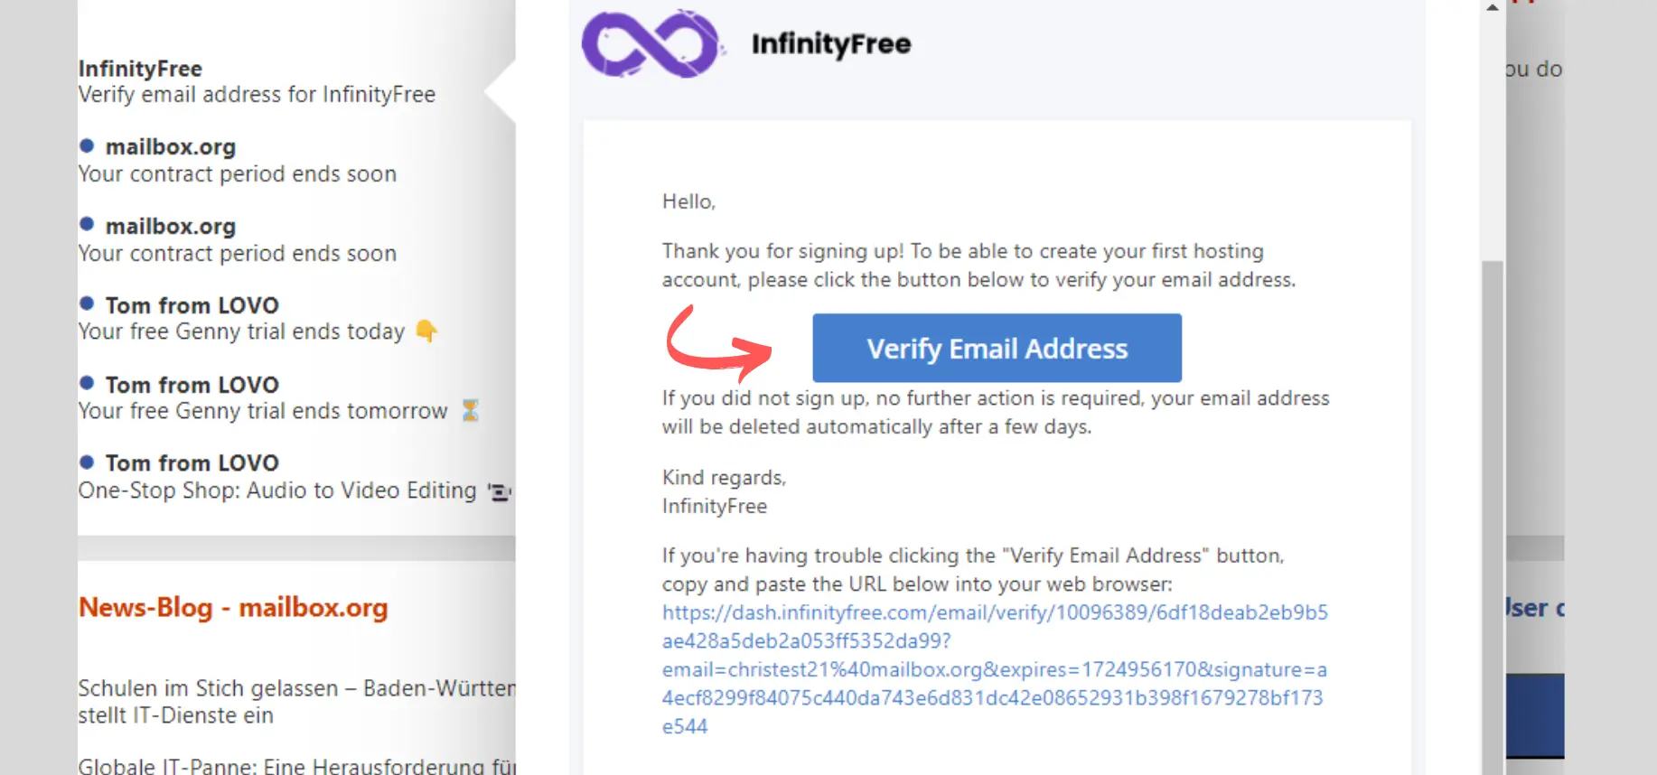Viewport: 1657px width, 775px height.
Task: Click the unread dot on first mailbox.org email
Action: (x=87, y=145)
